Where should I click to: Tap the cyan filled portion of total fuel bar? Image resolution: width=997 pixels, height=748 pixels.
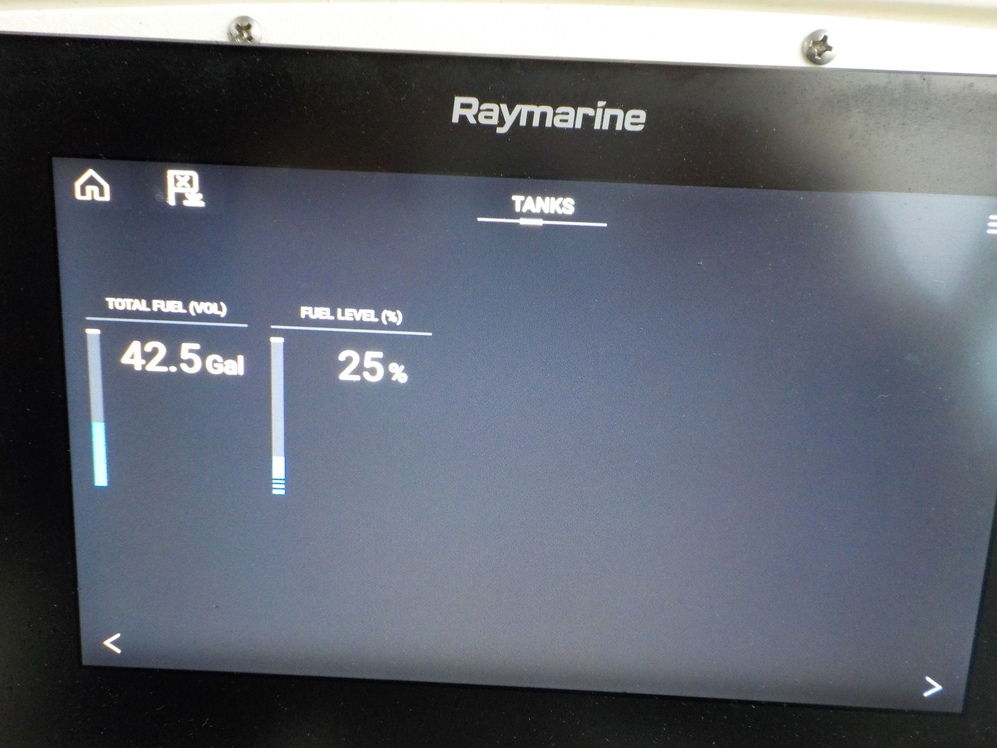100,453
